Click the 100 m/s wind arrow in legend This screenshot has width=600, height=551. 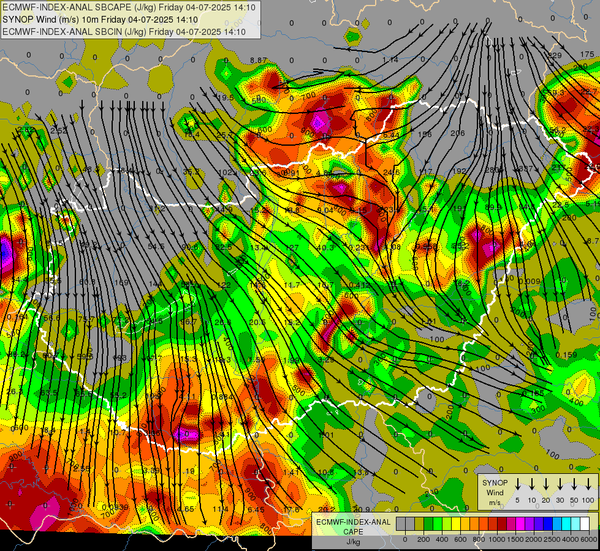click(x=588, y=484)
